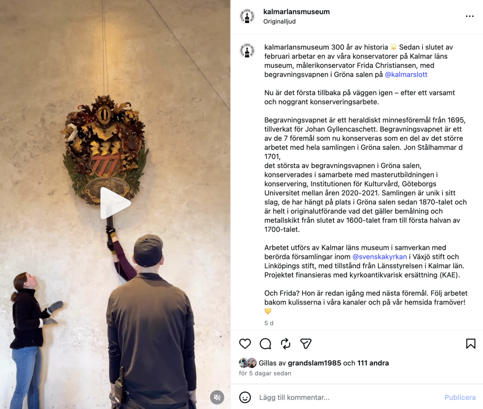483x409 pixels.
Task: Unmute the video with the speaker icon
Action: click(217, 397)
